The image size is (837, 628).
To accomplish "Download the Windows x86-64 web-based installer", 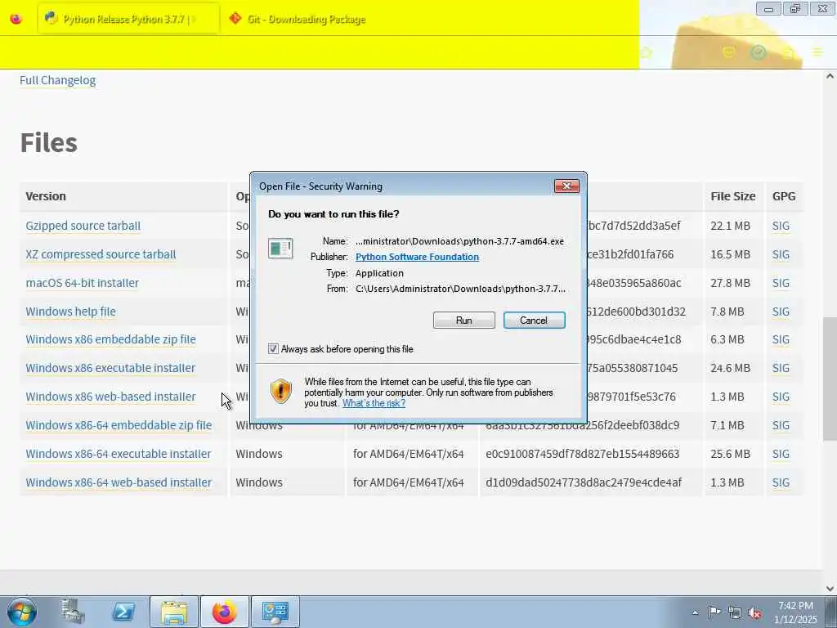I will [119, 482].
